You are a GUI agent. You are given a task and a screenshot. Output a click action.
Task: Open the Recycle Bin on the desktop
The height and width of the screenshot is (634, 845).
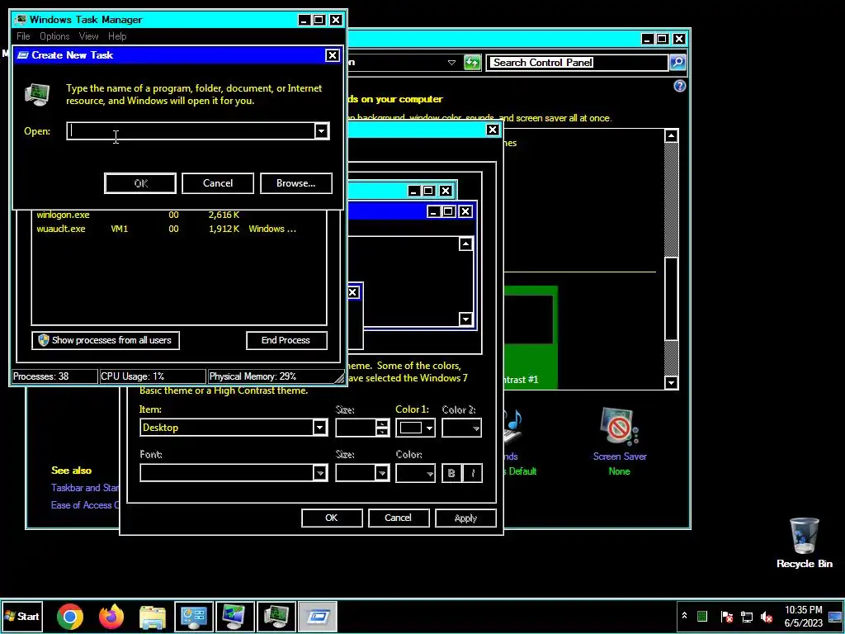[x=804, y=543]
